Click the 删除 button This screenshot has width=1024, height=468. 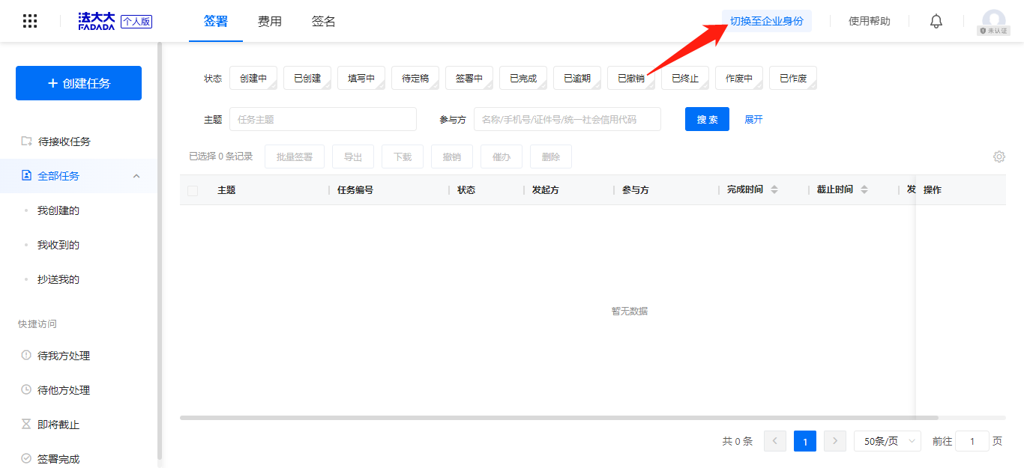point(551,156)
